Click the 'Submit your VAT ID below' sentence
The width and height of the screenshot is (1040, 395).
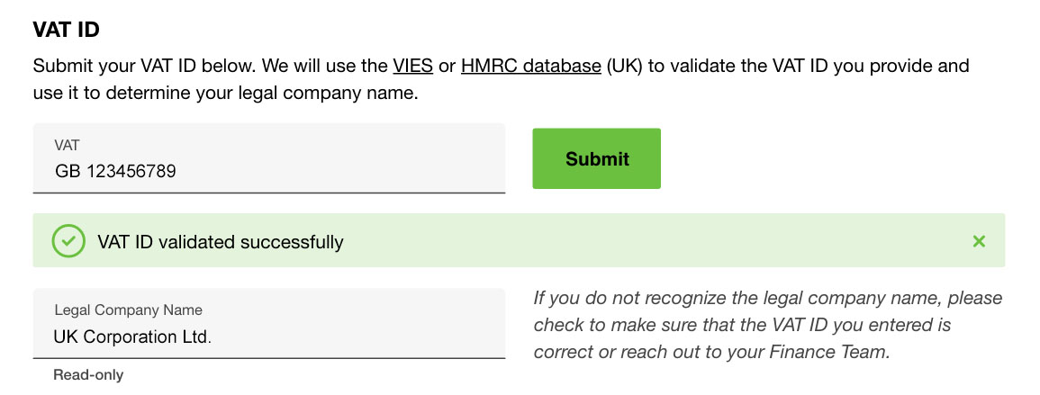pyautogui.click(x=144, y=67)
